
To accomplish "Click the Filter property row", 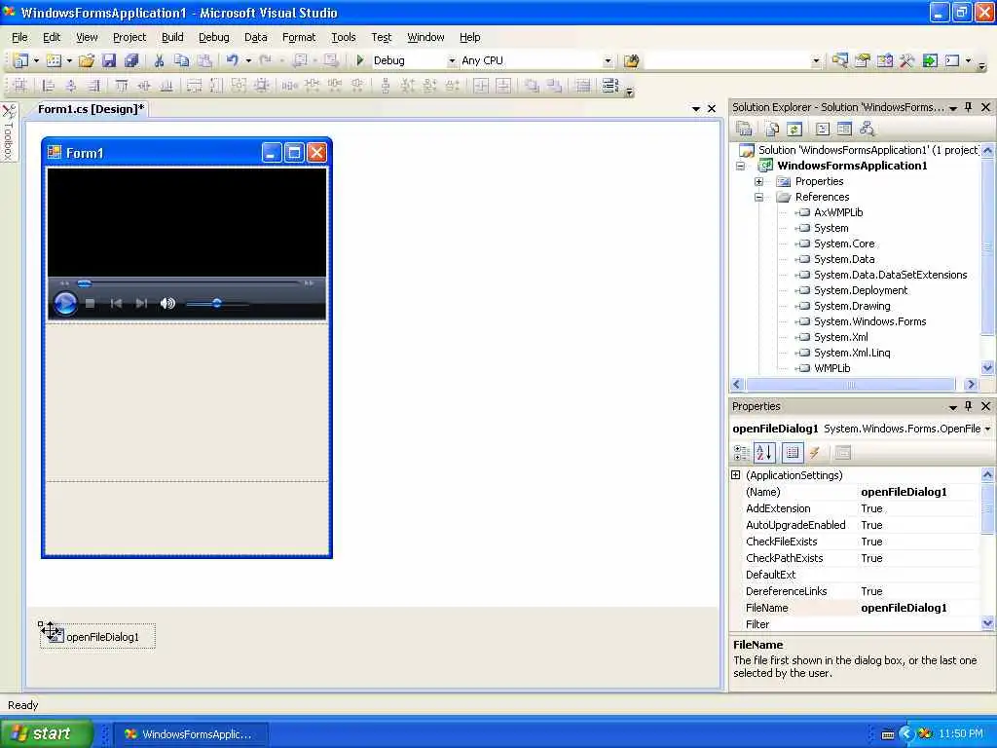I will [856, 624].
